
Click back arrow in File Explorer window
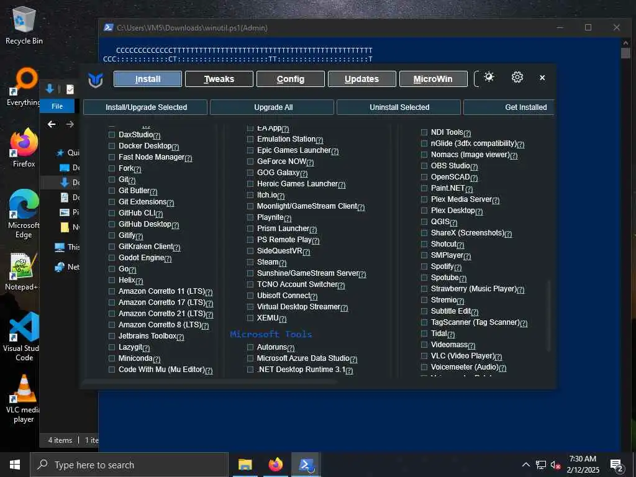52,124
